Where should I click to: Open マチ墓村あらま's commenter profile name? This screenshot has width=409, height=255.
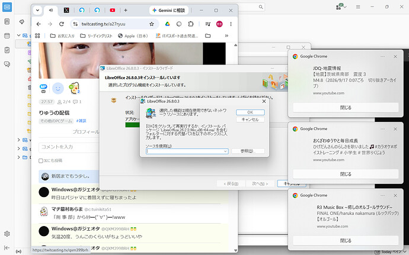click(67, 209)
